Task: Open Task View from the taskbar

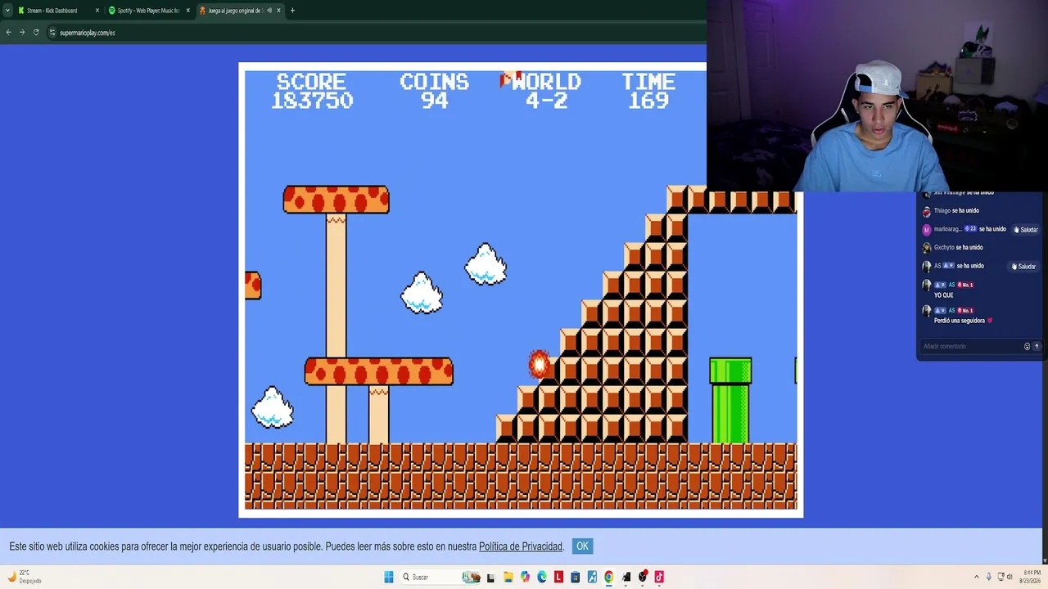Action: tap(490, 577)
